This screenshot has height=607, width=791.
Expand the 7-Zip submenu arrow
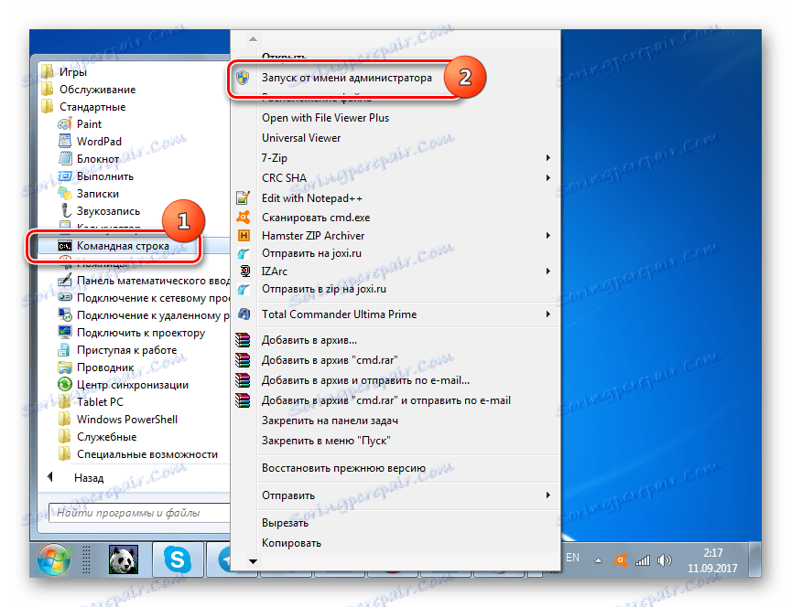click(x=547, y=157)
